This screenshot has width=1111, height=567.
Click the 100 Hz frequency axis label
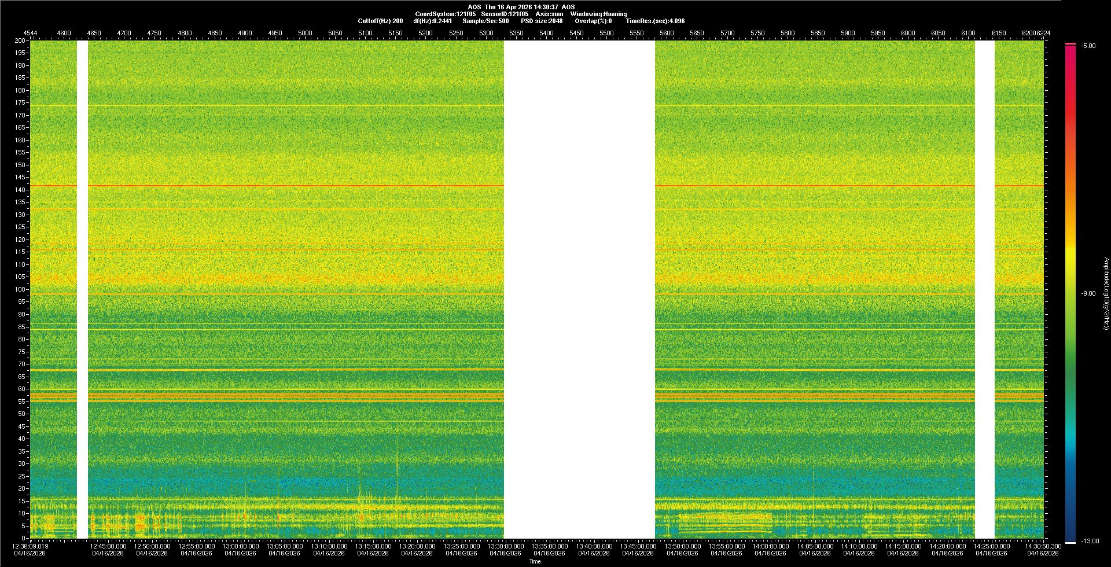pyautogui.click(x=21, y=289)
